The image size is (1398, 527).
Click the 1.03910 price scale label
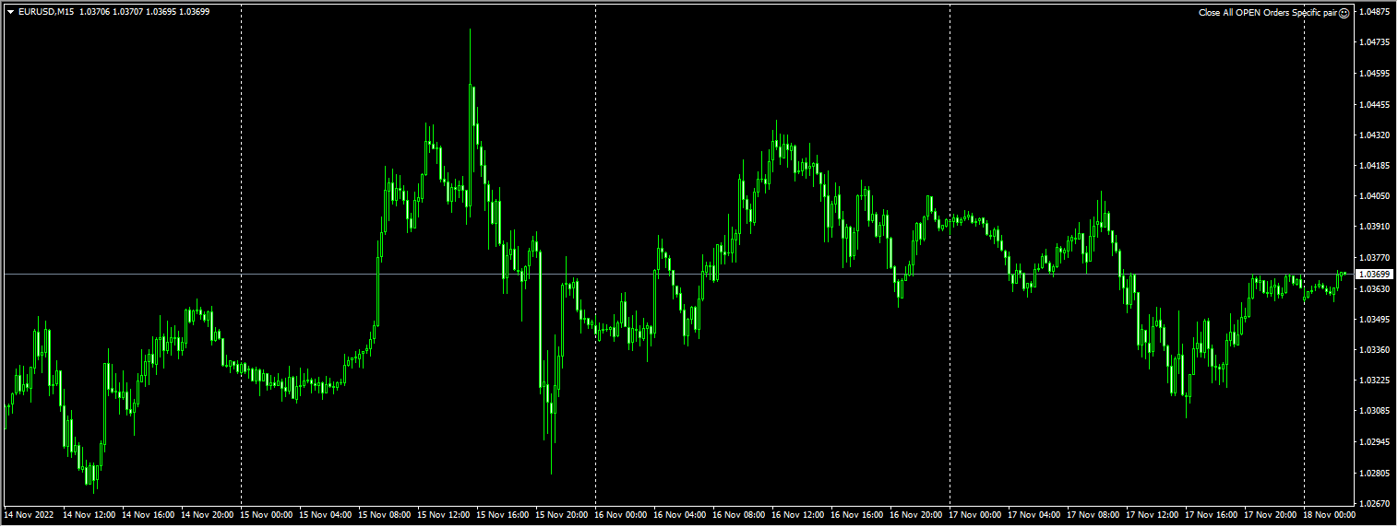tap(1376, 227)
